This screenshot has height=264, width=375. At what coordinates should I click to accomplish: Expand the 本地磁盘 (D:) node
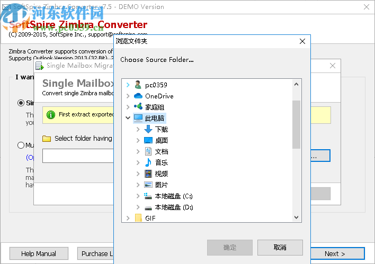[x=138, y=207]
